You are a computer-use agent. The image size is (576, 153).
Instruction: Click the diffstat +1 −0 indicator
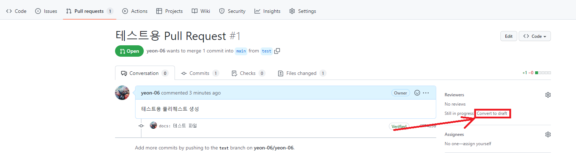(536, 73)
